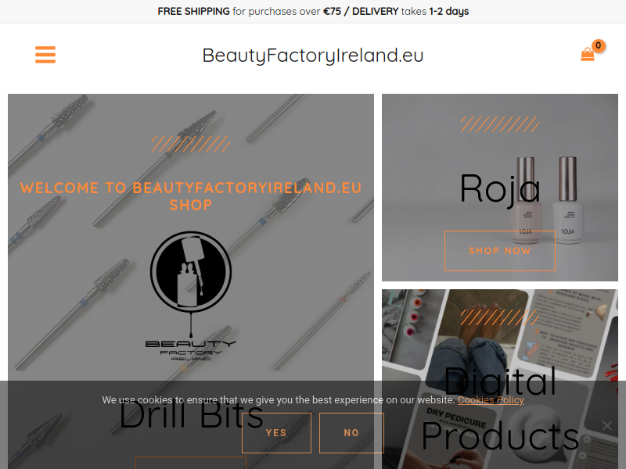The height and width of the screenshot is (469, 626).
Task: Click the free shipping announcement bar
Action: pyautogui.click(x=313, y=11)
